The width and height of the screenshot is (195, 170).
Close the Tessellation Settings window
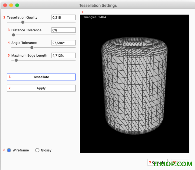(5, 5)
